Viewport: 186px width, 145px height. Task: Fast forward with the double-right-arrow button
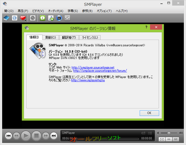(46, 136)
